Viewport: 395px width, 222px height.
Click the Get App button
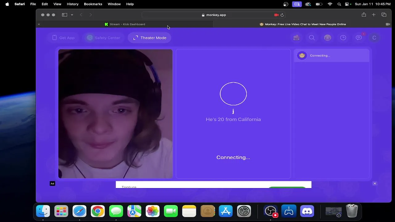click(x=63, y=38)
